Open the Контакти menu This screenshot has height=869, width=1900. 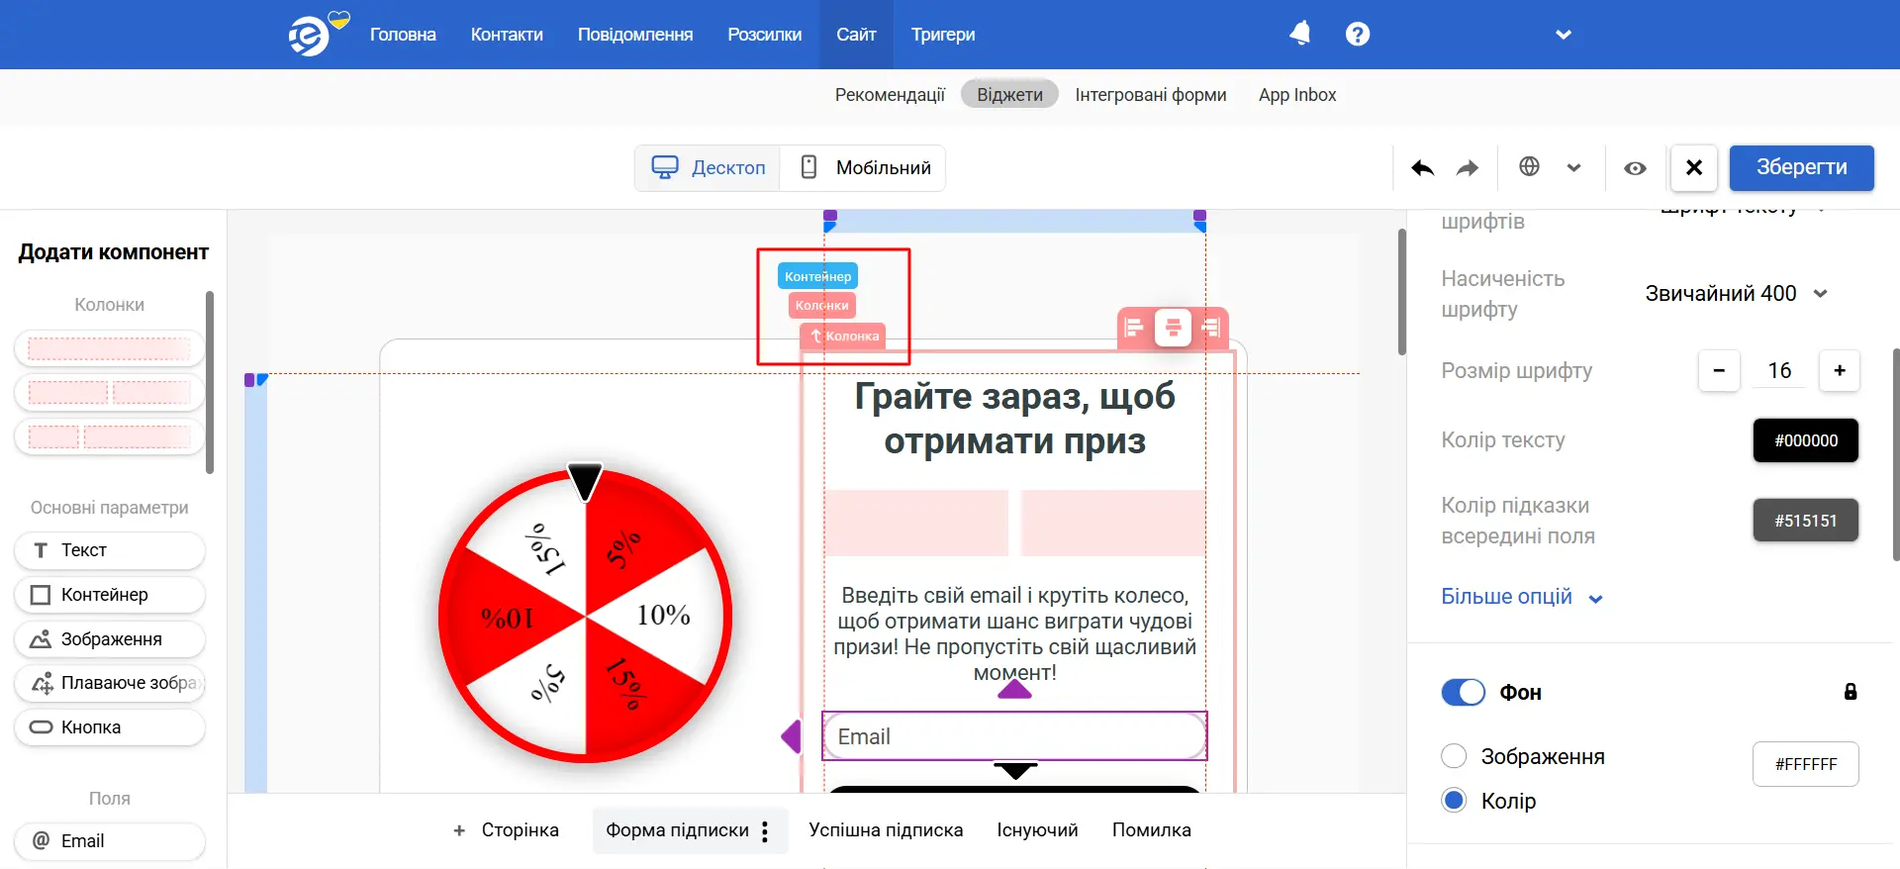point(507,35)
